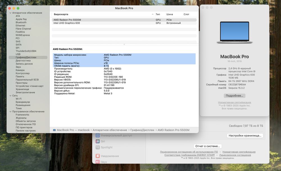Click MacBook Pro laptop image

[234, 33]
